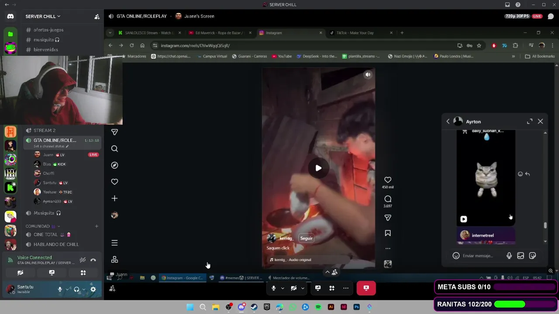Expand headphone output options in user panel

[x=83, y=289]
